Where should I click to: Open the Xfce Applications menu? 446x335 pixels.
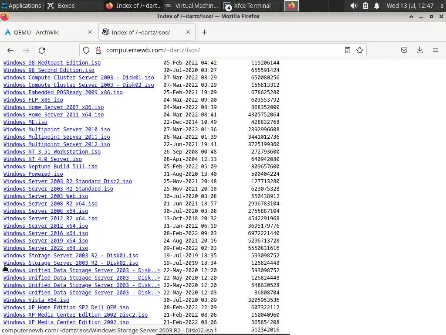[x=22, y=6]
